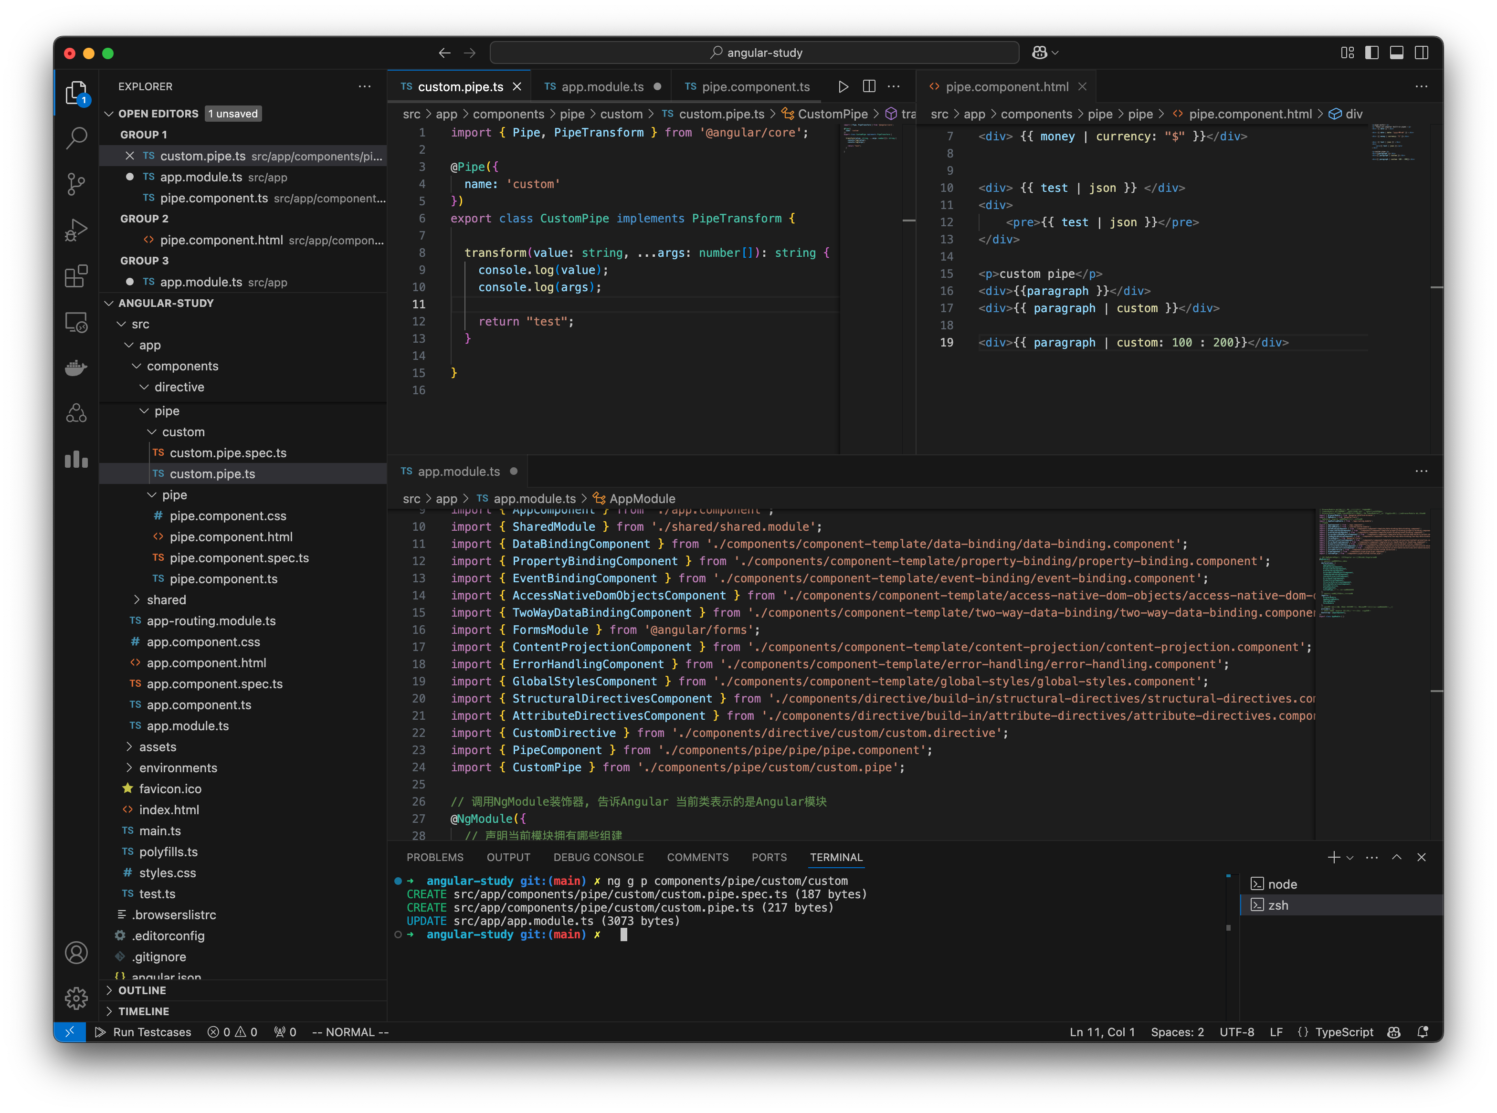Viewport: 1497px width, 1113px height.
Task: Switch to the PROBLEMS panel tab
Action: (434, 857)
